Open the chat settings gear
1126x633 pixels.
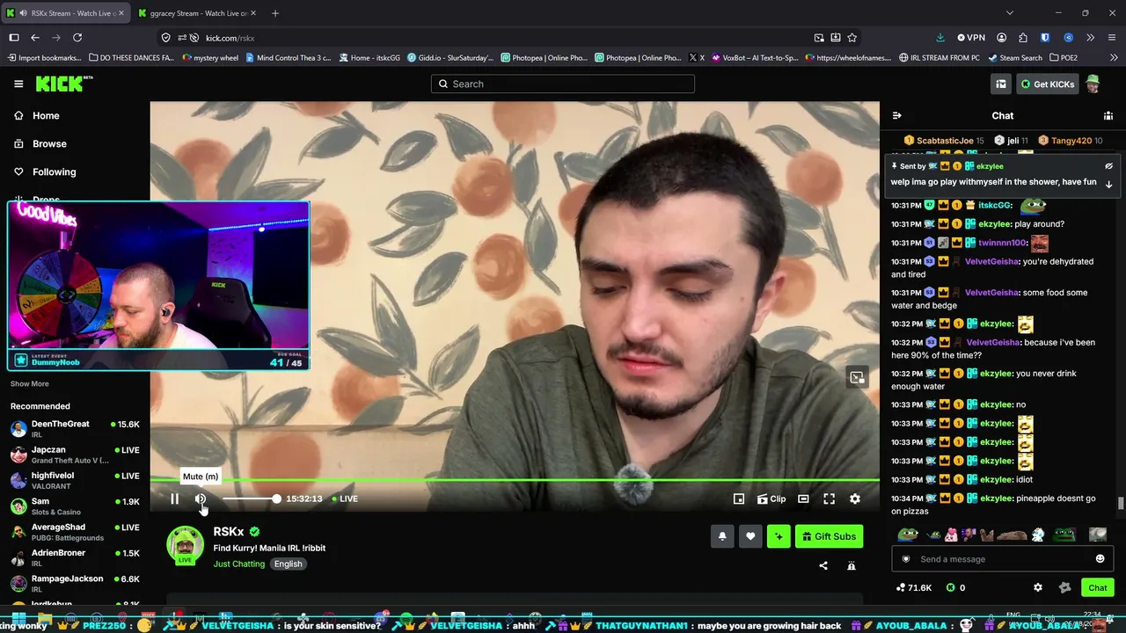[x=1038, y=587]
